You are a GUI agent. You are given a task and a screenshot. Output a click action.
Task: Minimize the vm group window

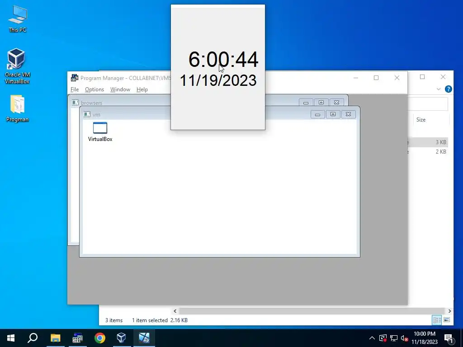(x=318, y=114)
